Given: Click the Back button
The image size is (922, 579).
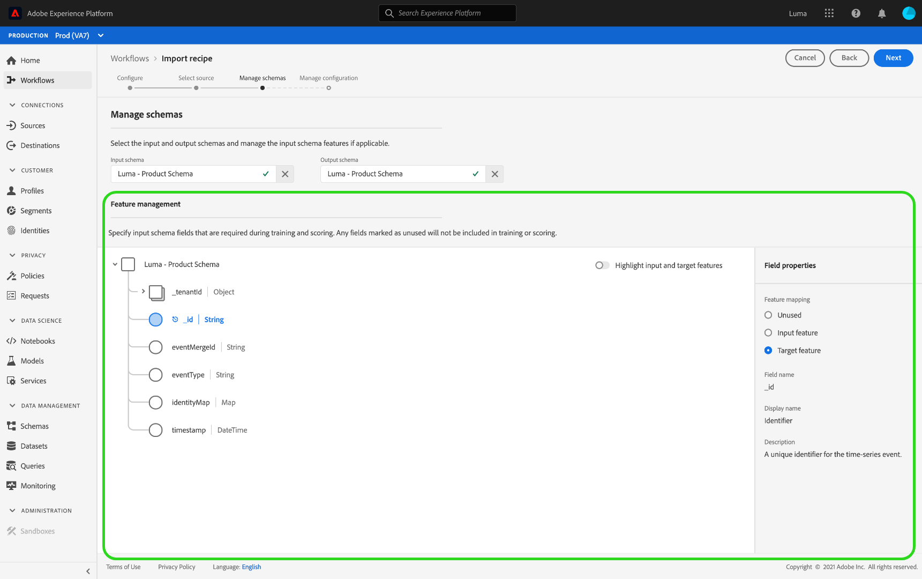Looking at the screenshot, I should click(849, 58).
